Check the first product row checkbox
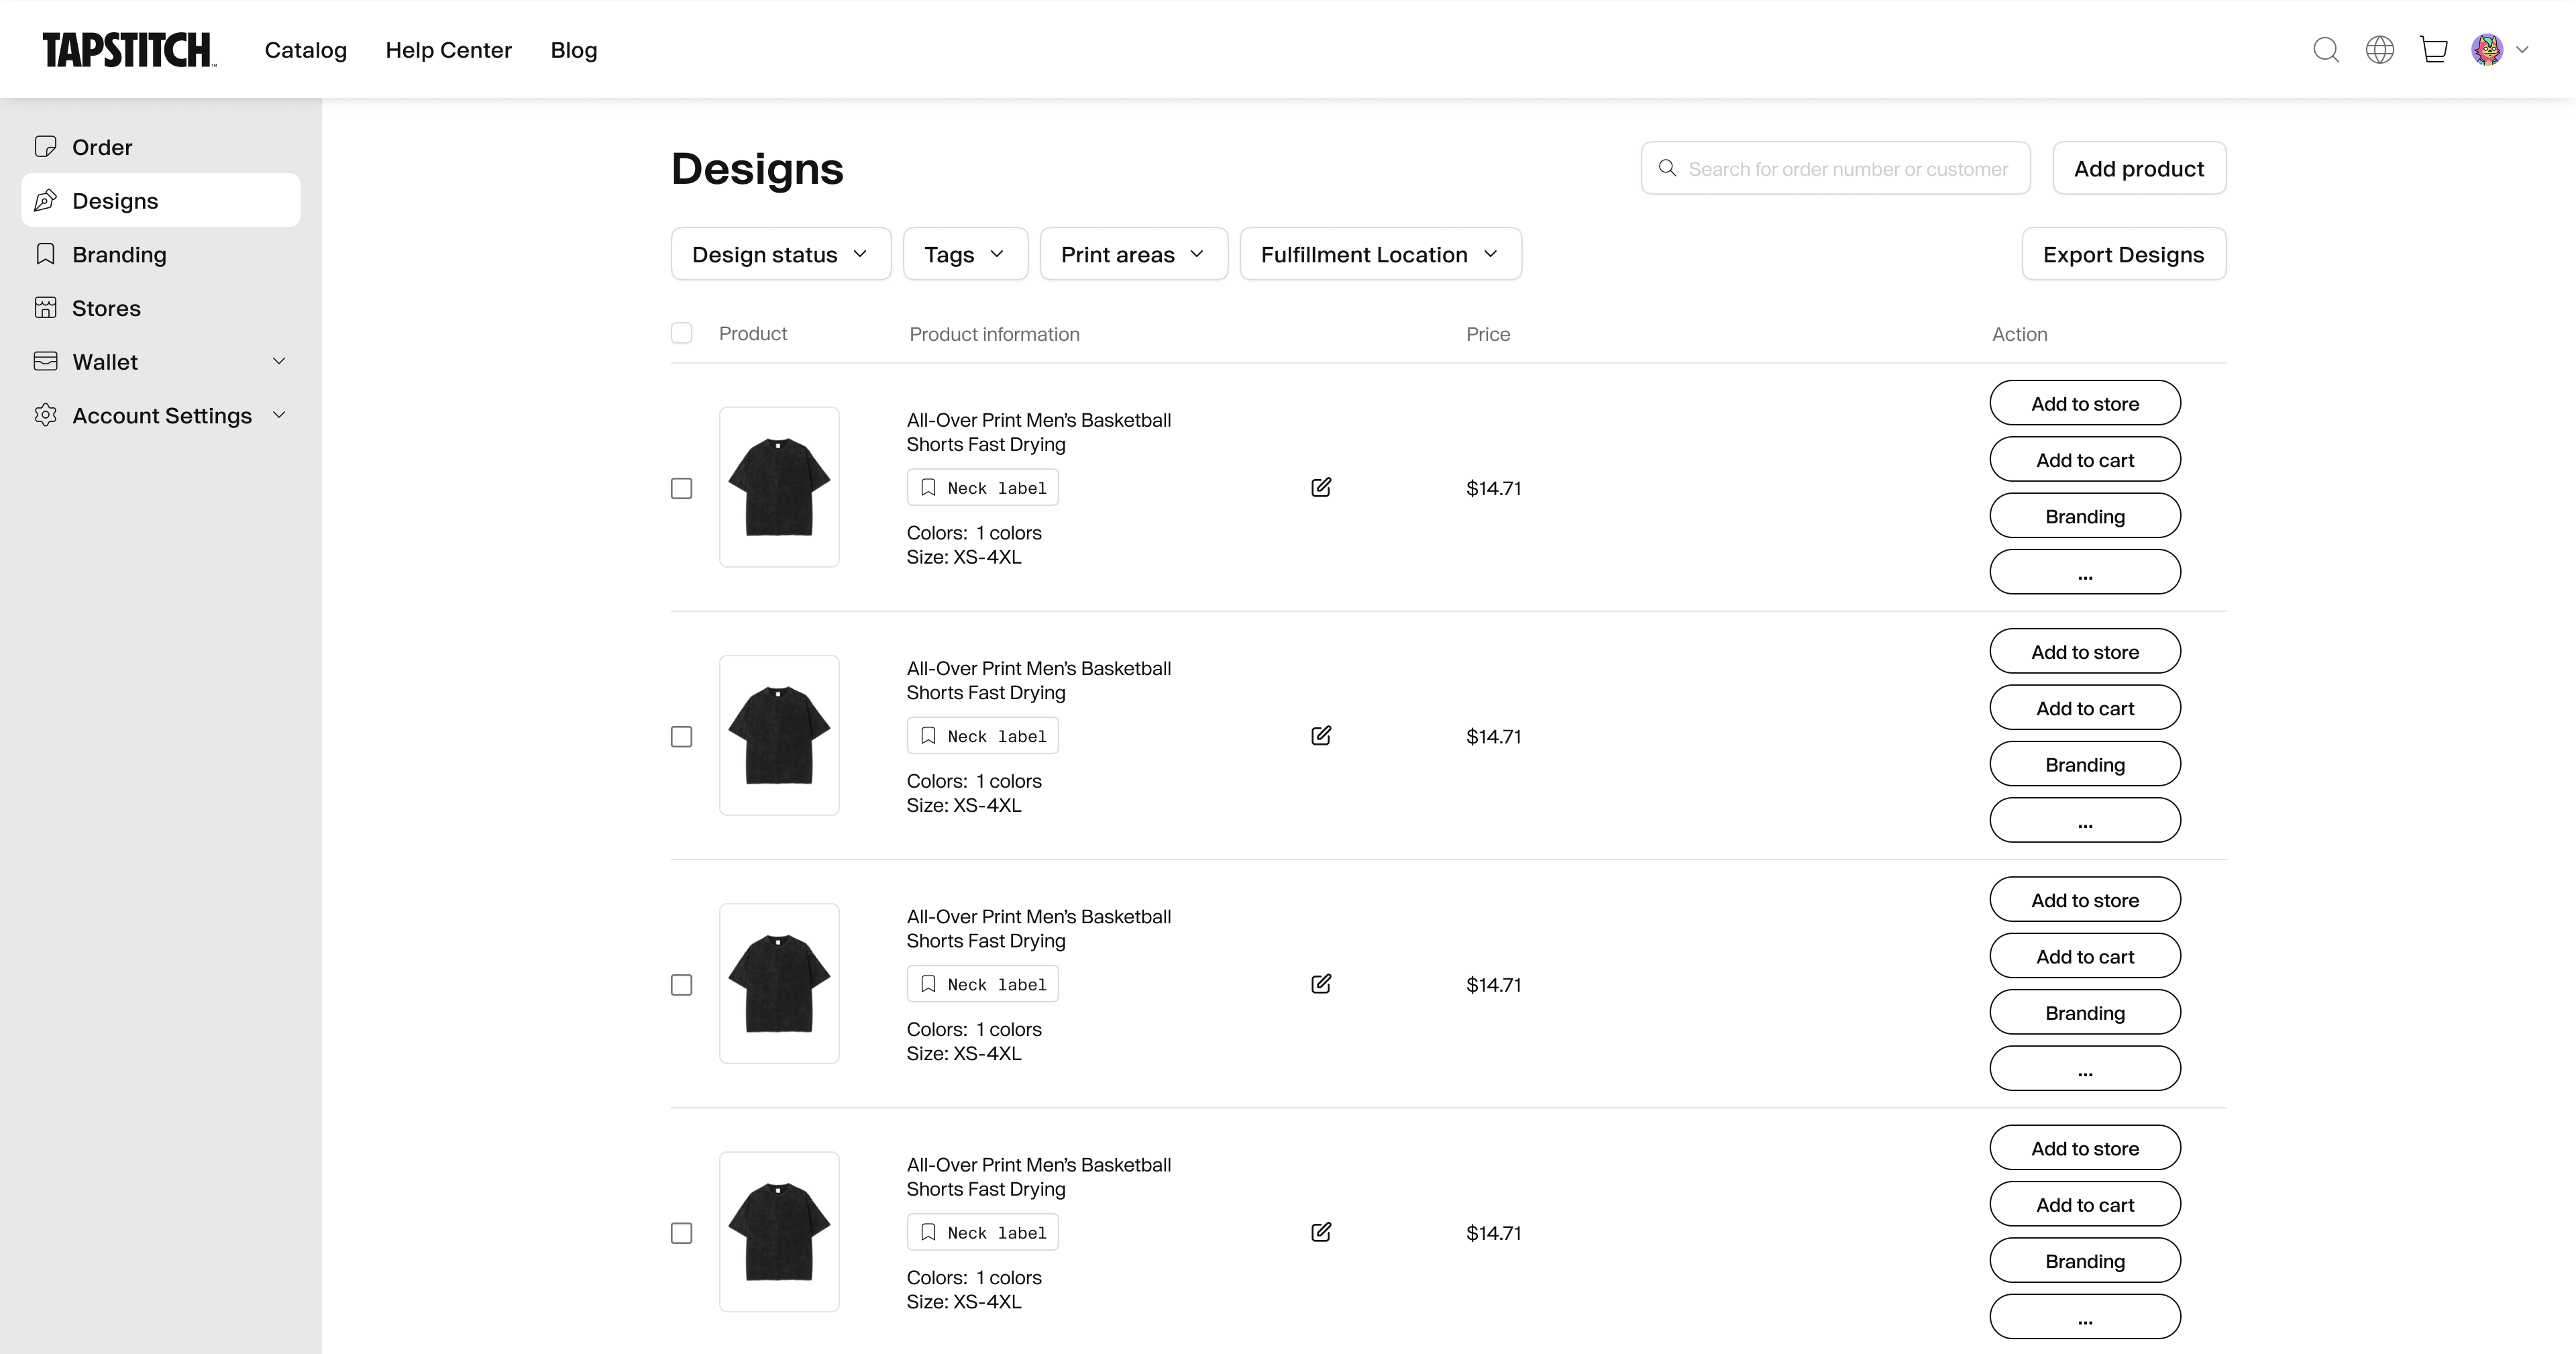The height and width of the screenshot is (1354, 2576). 681,488
